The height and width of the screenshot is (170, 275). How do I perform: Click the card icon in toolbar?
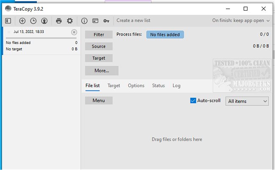[x=95, y=21]
